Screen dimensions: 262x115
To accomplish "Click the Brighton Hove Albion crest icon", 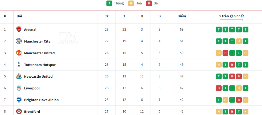I will point(19,100).
